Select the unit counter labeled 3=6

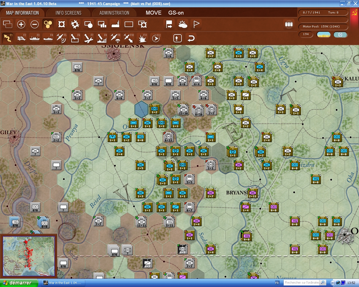169,53
